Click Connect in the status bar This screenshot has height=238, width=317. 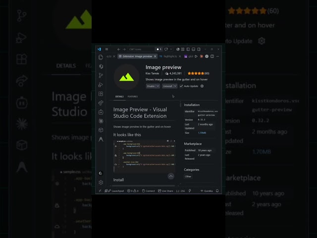(x=149, y=191)
